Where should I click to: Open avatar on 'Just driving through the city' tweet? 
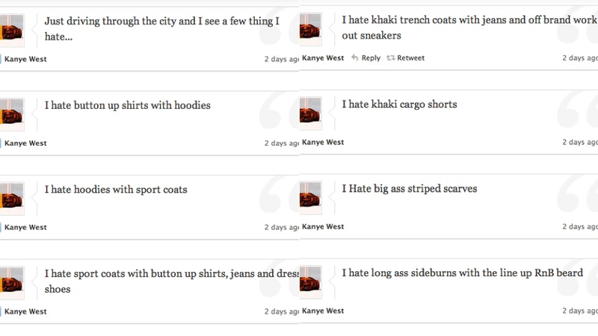[12, 31]
